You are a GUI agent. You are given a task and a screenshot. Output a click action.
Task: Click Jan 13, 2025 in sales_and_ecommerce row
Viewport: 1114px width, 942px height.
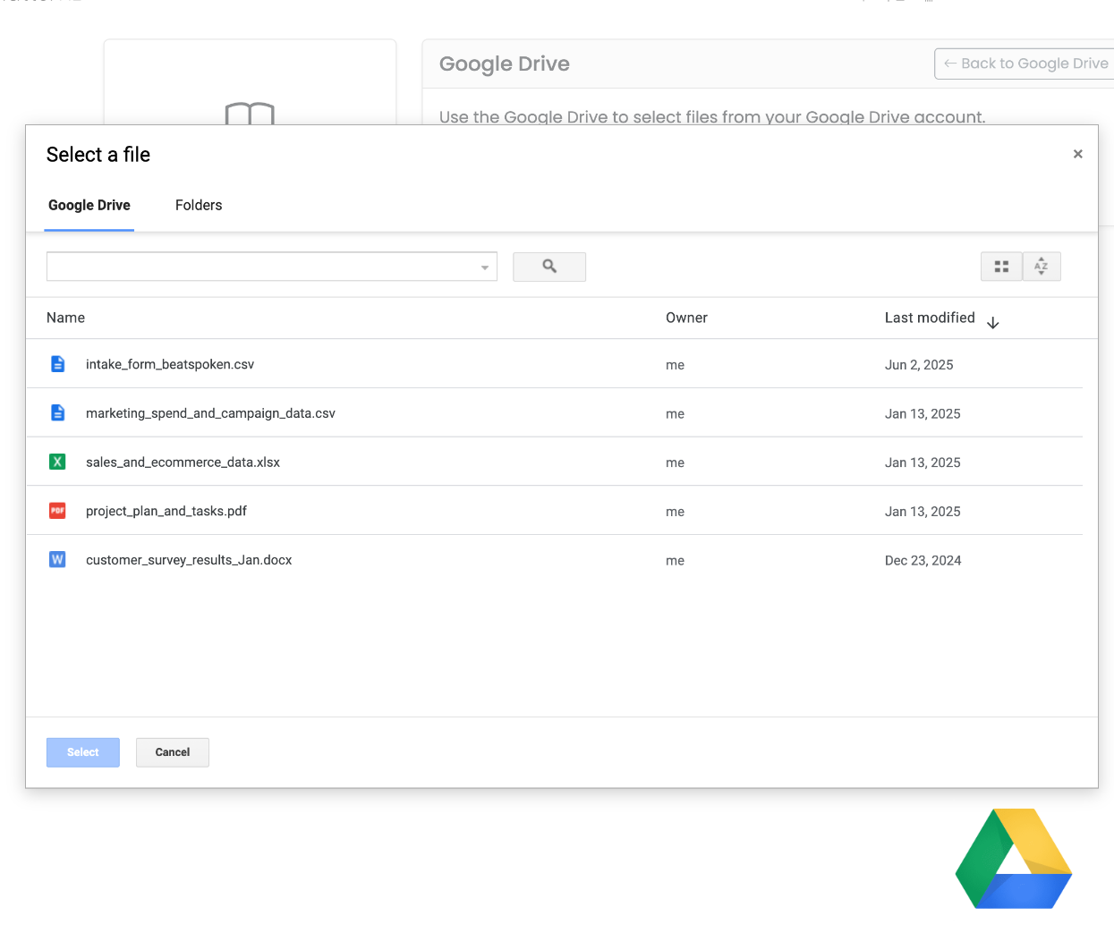coord(923,463)
